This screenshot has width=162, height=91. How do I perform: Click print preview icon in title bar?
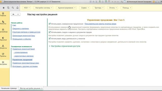tap(96, 2)
